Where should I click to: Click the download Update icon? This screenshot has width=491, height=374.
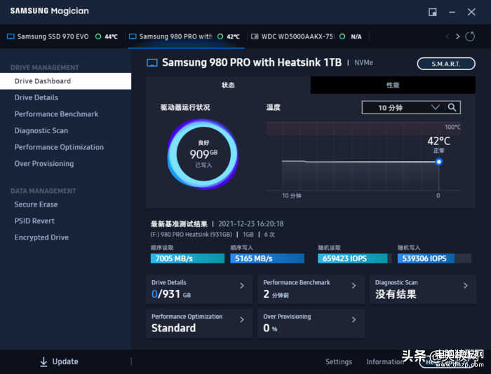[x=43, y=361]
